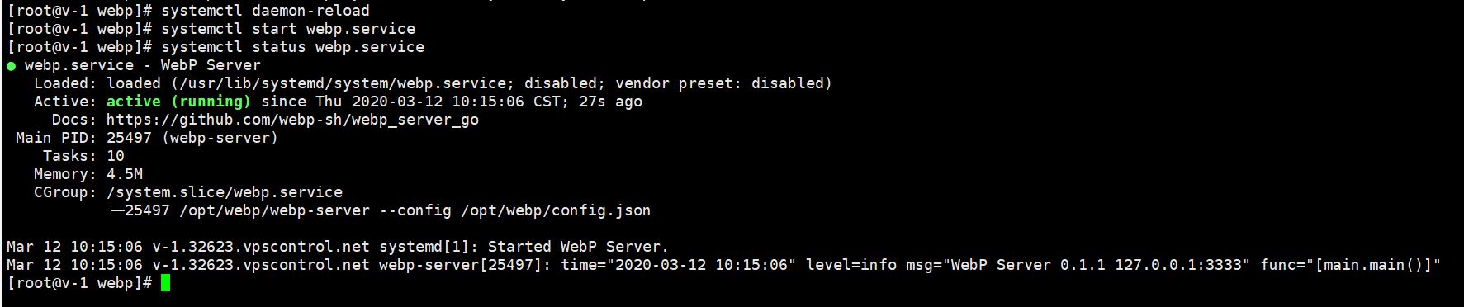Click the tree branch symbol before 25497

coord(116,210)
